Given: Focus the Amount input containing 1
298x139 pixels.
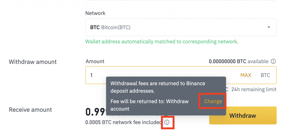Looking at the screenshot, I should (181, 75).
